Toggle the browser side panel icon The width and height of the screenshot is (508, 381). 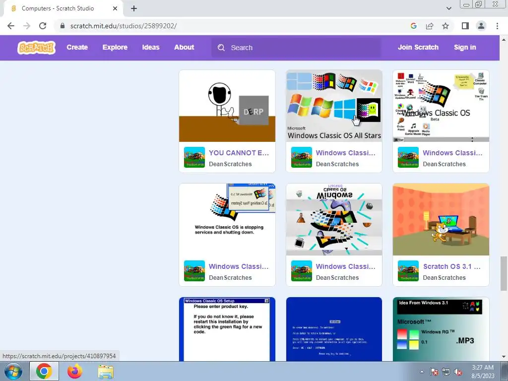[465, 26]
